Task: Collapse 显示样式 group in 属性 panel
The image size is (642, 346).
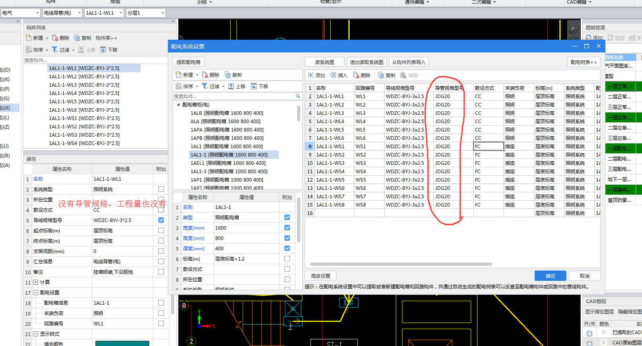Action: click(35, 334)
